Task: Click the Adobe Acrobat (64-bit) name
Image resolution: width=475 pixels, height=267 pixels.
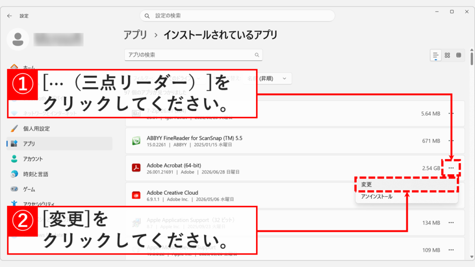Action: (x=174, y=165)
